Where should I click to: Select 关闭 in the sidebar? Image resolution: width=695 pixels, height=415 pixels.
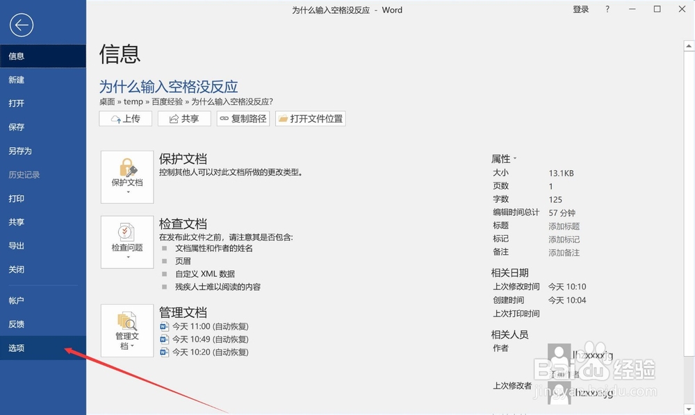(x=43, y=269)
